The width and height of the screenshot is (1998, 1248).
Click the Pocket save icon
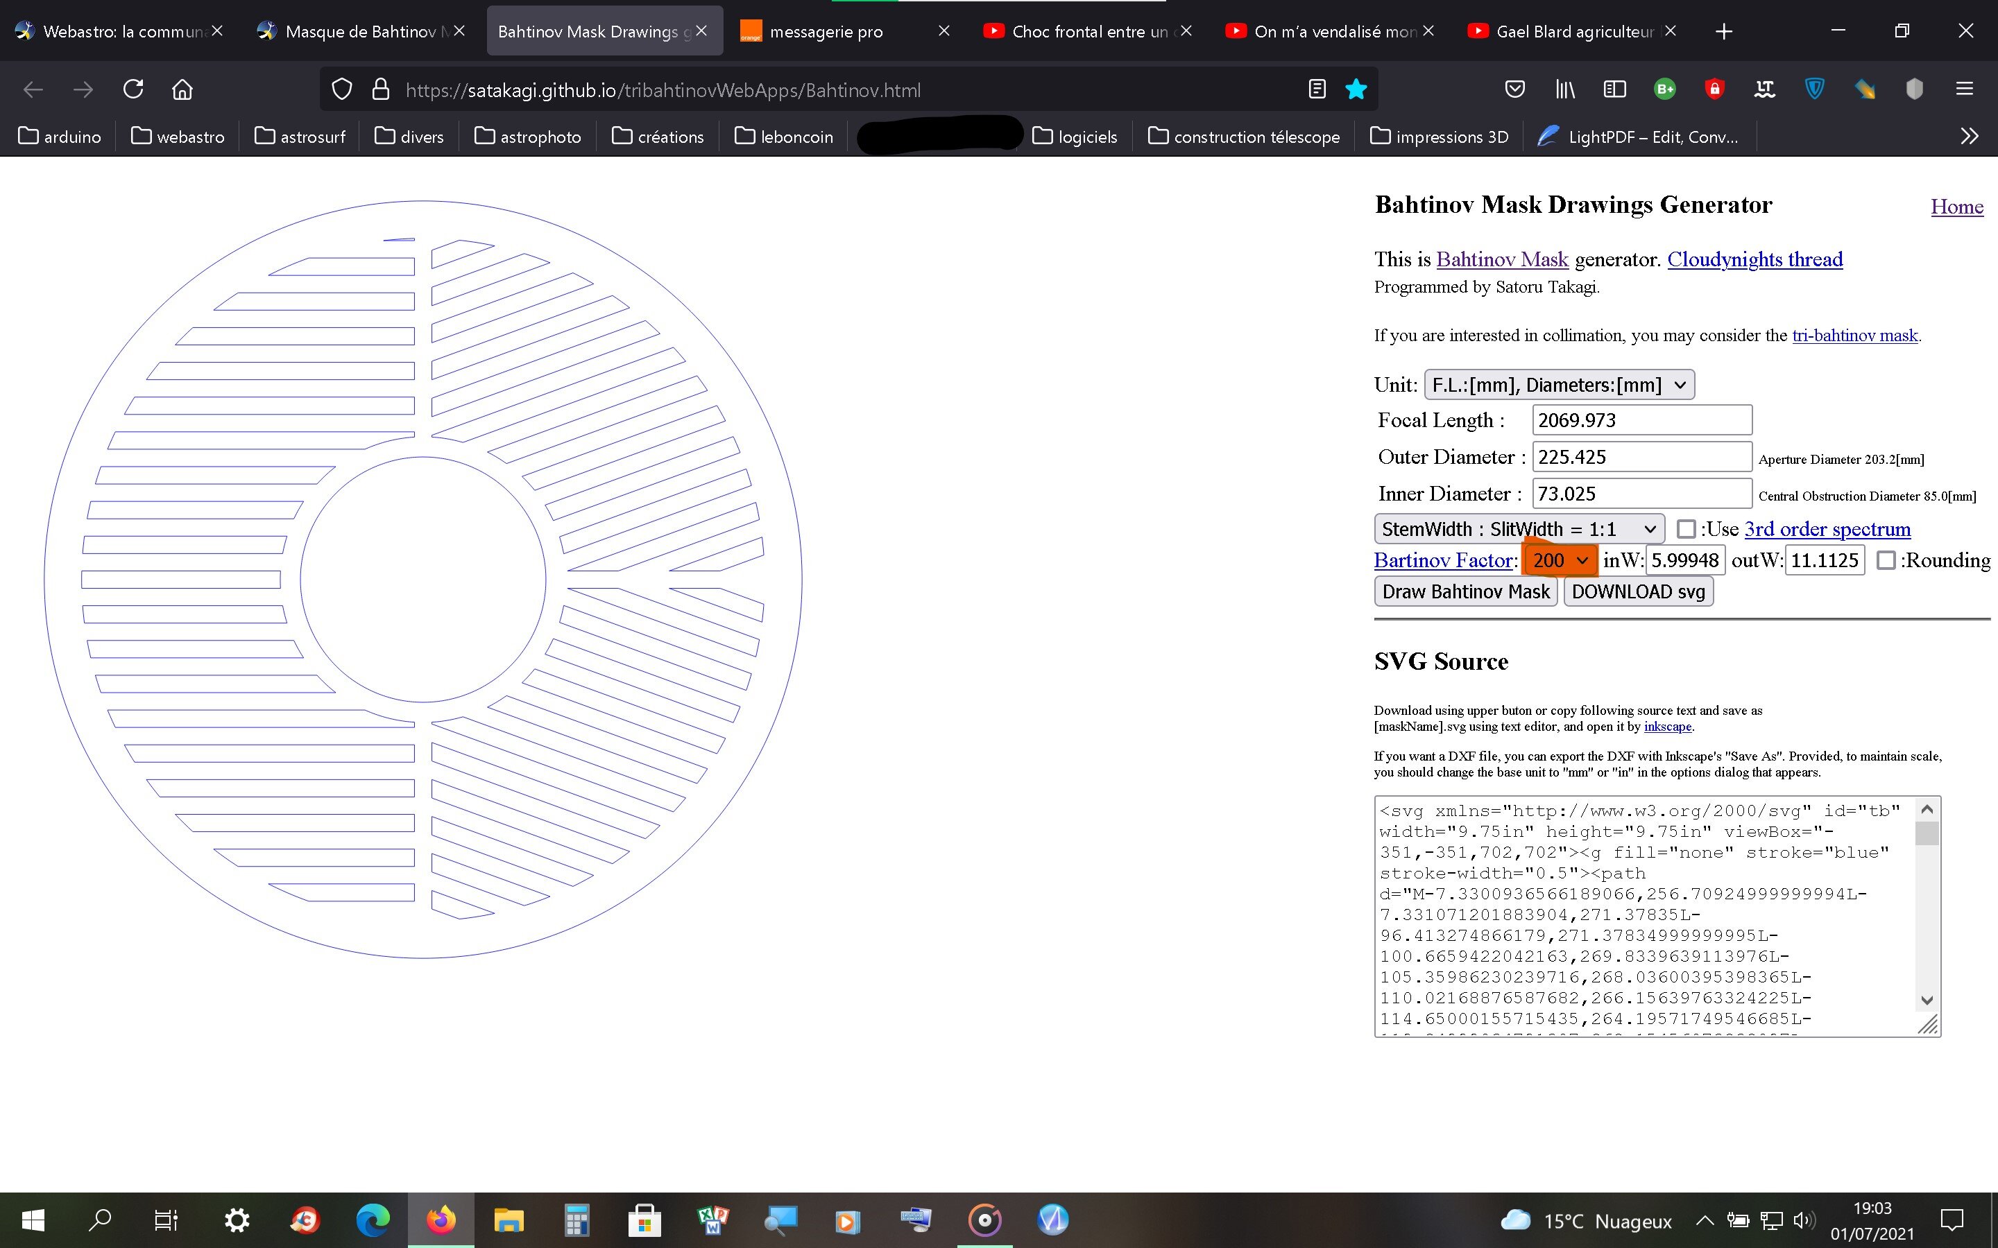click(x=1514, y=89)
